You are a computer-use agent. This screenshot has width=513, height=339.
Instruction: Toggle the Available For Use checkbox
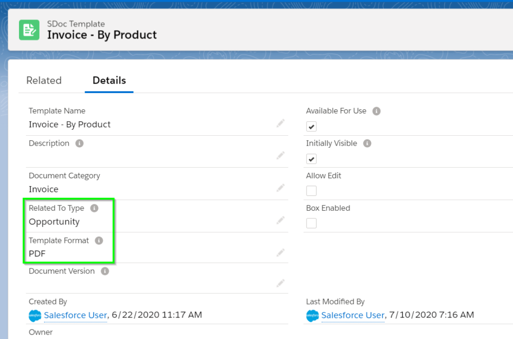[312, 126]
